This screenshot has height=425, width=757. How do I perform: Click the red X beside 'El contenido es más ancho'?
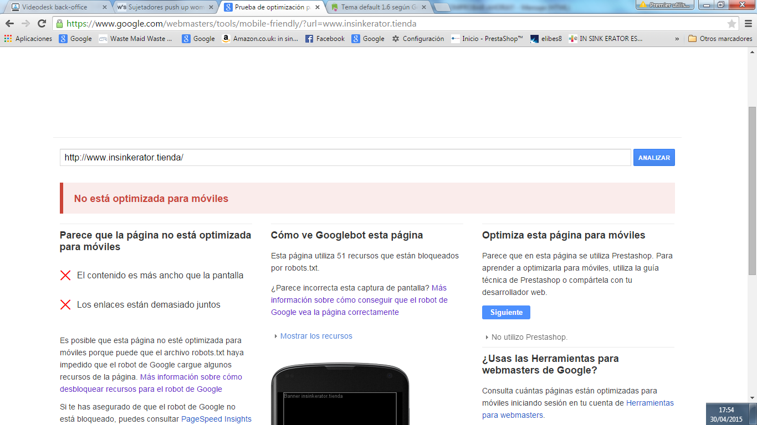point(65,275)
